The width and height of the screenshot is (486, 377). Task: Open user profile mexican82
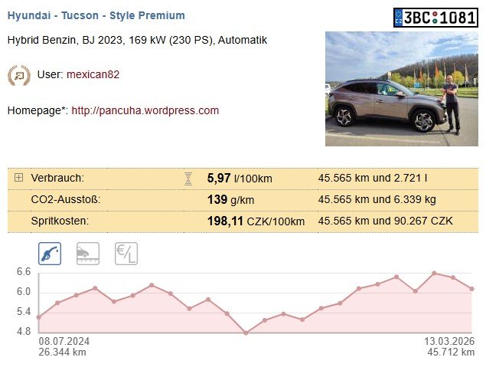(93, 75)
